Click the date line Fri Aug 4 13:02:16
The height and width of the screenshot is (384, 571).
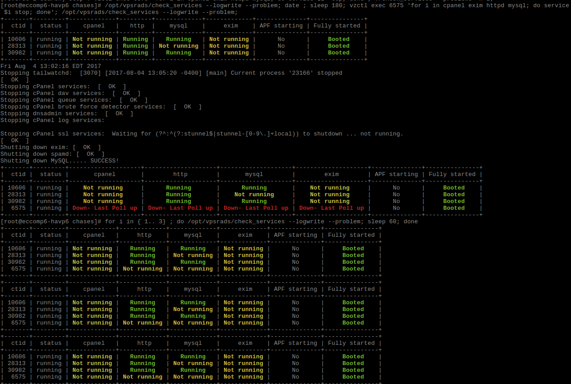(50, 66)
